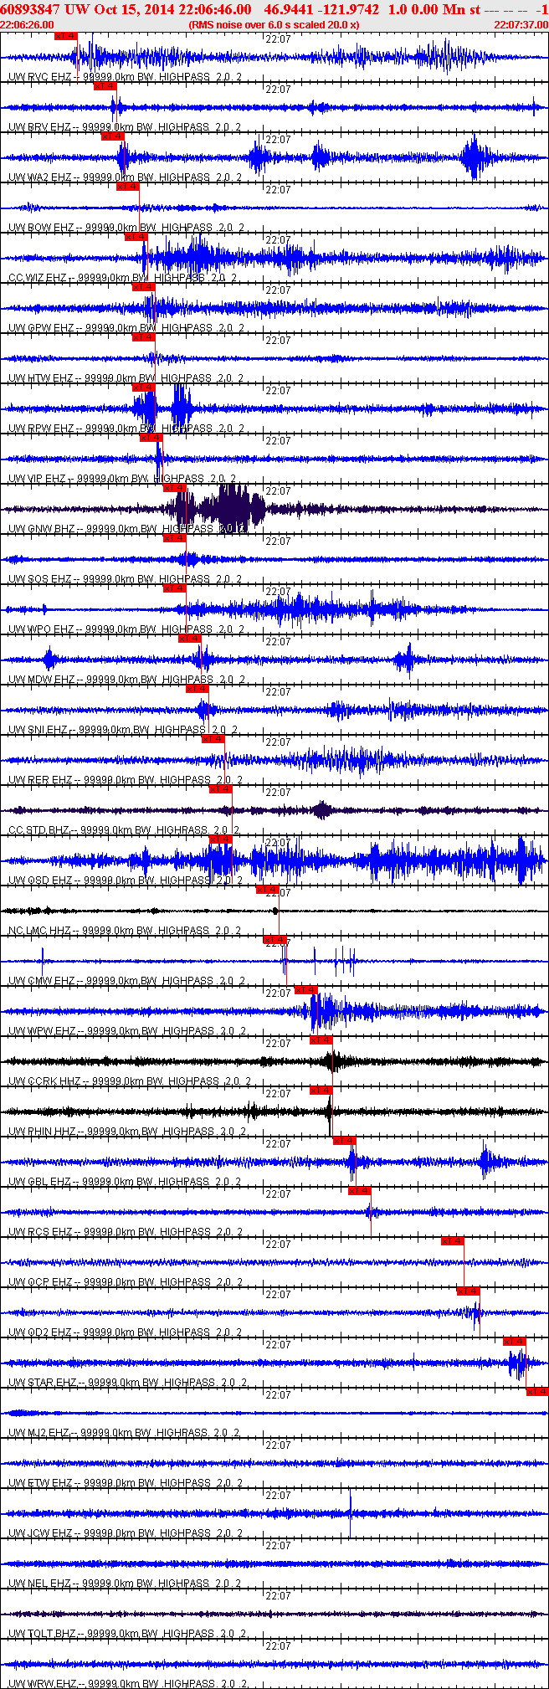Select the red pick marker on WIZ trace
549x1689 pixels.
pos(136,237)
